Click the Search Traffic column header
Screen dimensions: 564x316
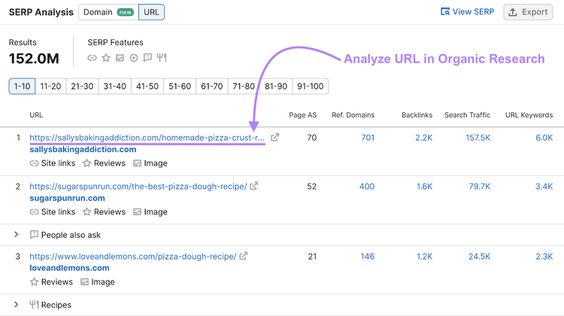click(x=467, y=115)
